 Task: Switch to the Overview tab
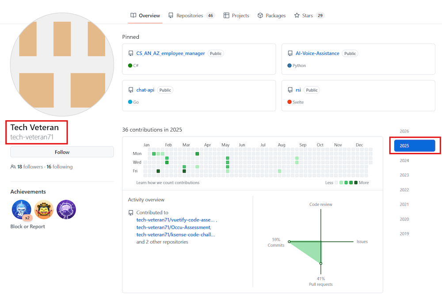pyautogui.click(x=145, y=15)
